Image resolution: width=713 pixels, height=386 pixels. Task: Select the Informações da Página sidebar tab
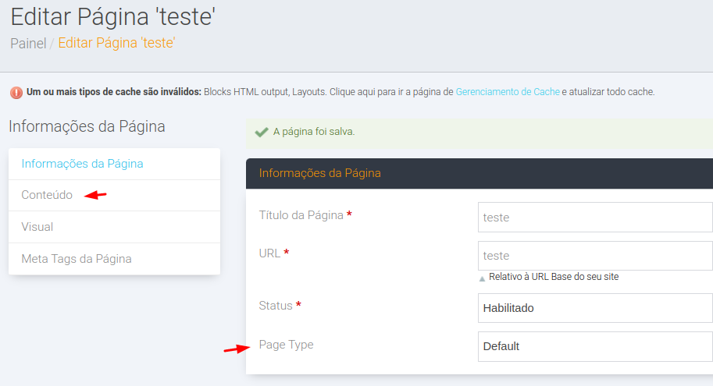tap(114, 164)
